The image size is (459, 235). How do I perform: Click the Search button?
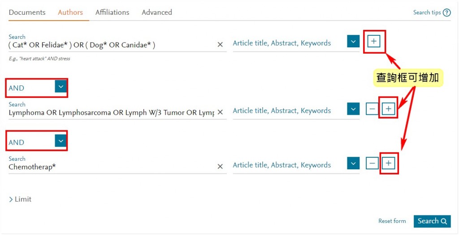coord(432,221)
